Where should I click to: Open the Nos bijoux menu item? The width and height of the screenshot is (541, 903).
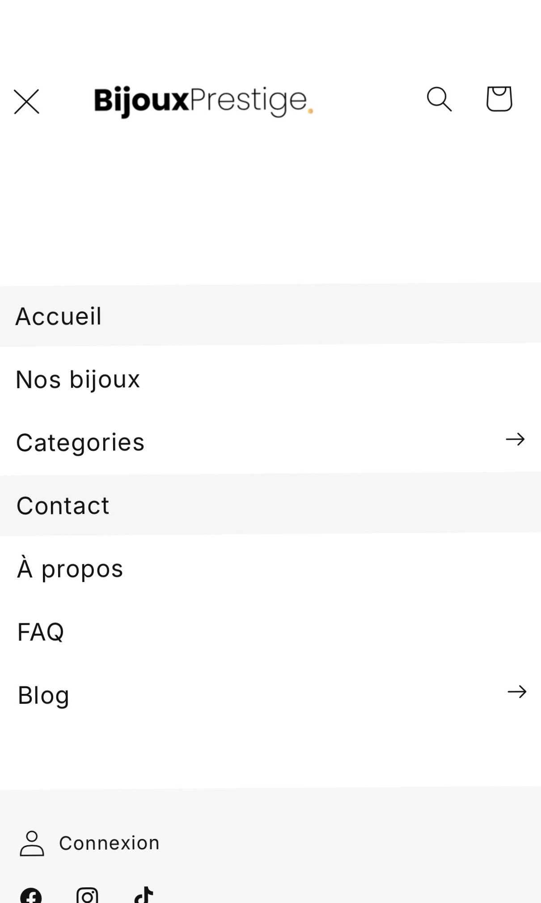(x=78, y=379)
